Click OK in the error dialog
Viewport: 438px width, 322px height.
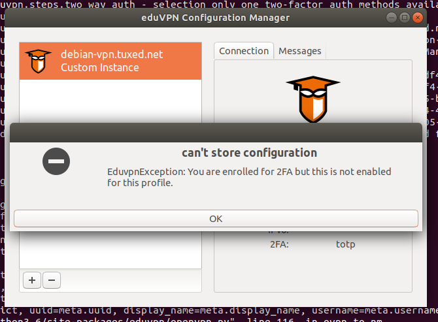pos(216,219)
